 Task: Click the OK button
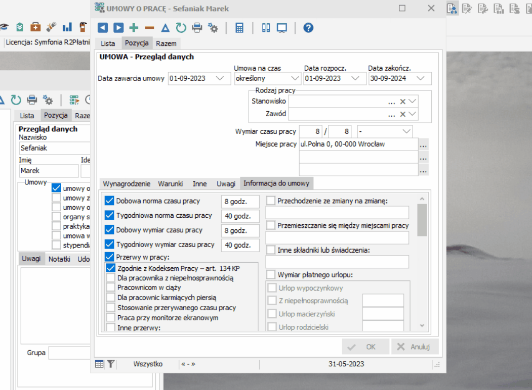click(365, 347)
